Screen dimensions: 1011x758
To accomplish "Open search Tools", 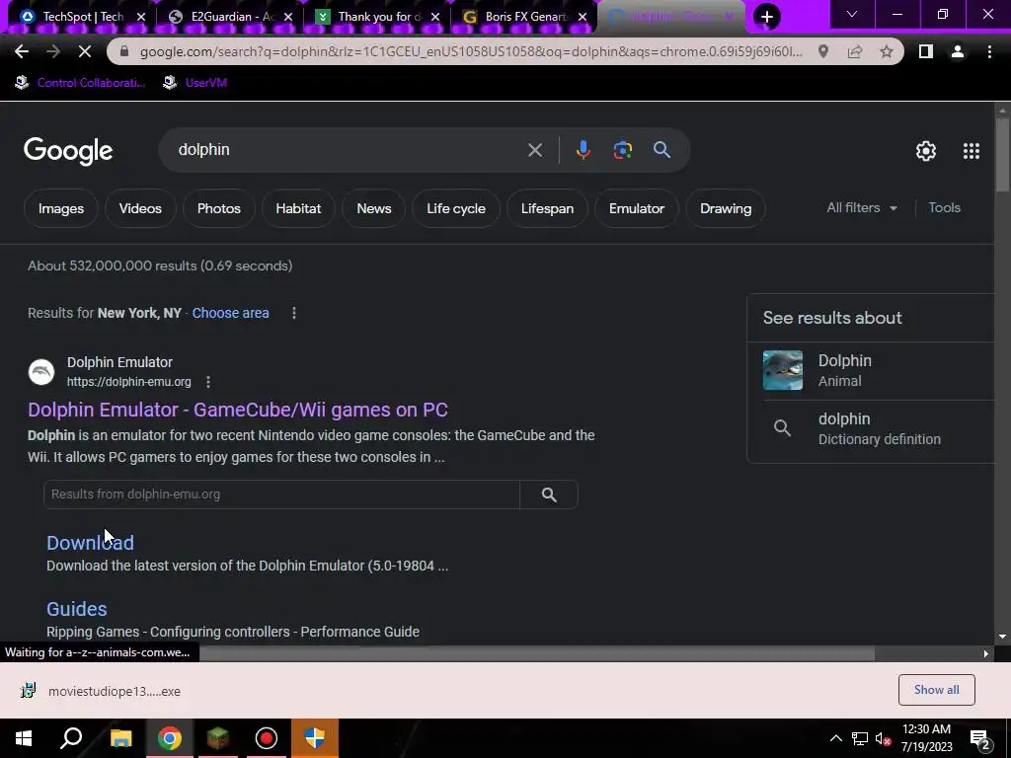I will coord(944,208).
